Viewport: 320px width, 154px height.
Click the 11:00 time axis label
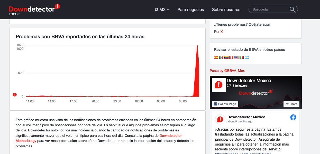[x=30, y=101]
